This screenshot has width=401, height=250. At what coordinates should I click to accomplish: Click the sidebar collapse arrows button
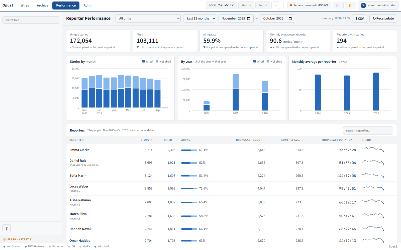tap(7, 228)
